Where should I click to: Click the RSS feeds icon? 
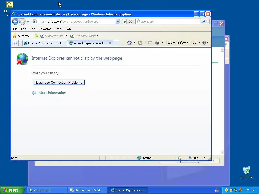click(x=140, y=43)
